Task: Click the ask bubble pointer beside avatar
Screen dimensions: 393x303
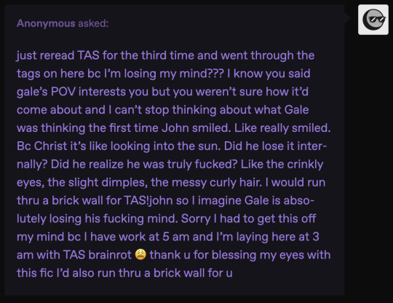Action: [x=348, y=17]
